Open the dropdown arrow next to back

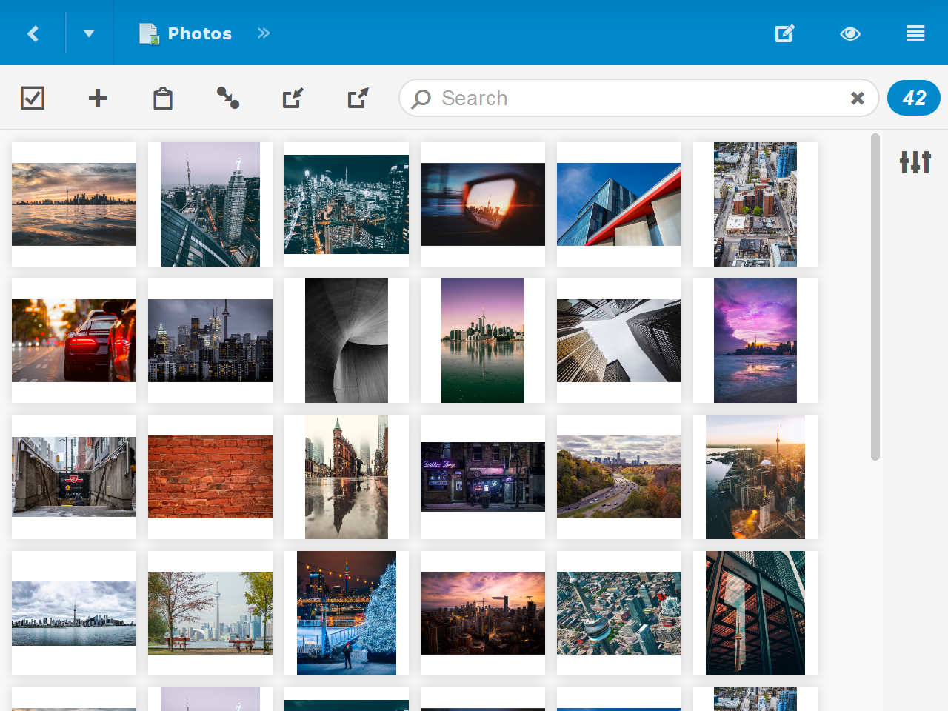pyautogui.click(x=89, y=33)
